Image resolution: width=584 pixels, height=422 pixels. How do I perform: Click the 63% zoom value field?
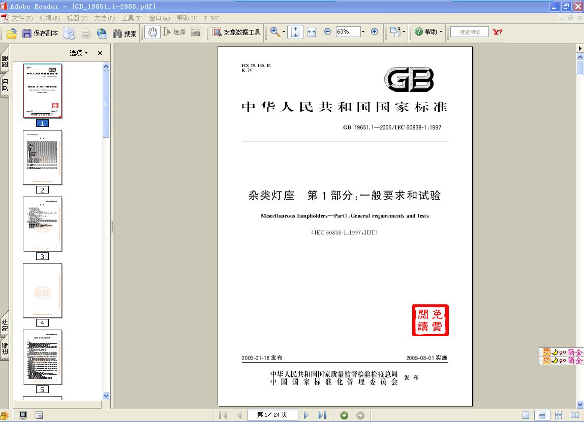[x=348, y=31]
